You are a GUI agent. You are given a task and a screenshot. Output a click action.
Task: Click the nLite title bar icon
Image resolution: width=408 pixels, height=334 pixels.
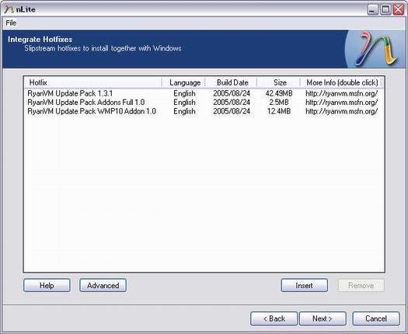(9, 9)
